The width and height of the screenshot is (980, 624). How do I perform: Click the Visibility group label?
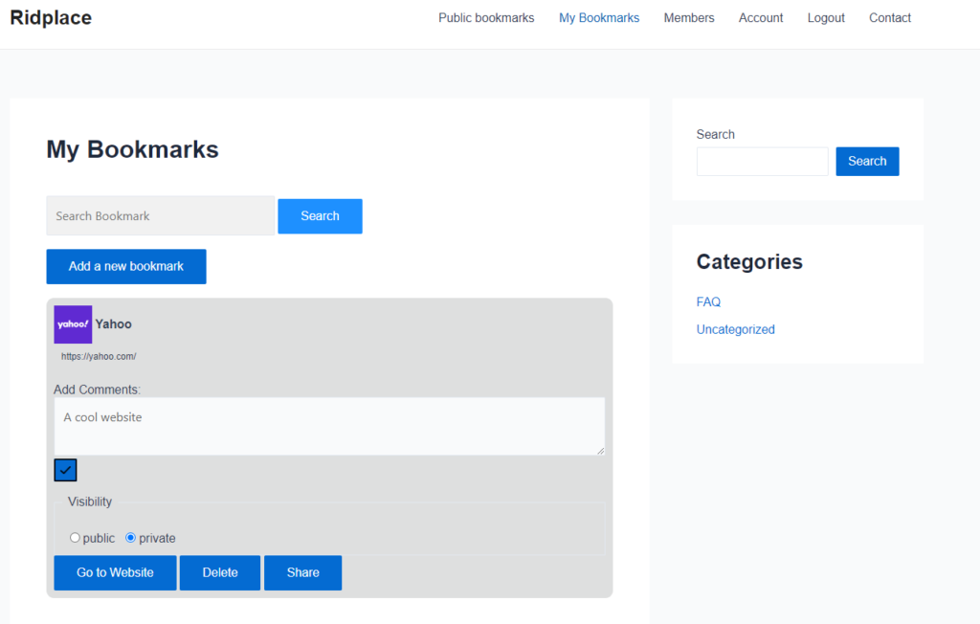coord(90,501)
